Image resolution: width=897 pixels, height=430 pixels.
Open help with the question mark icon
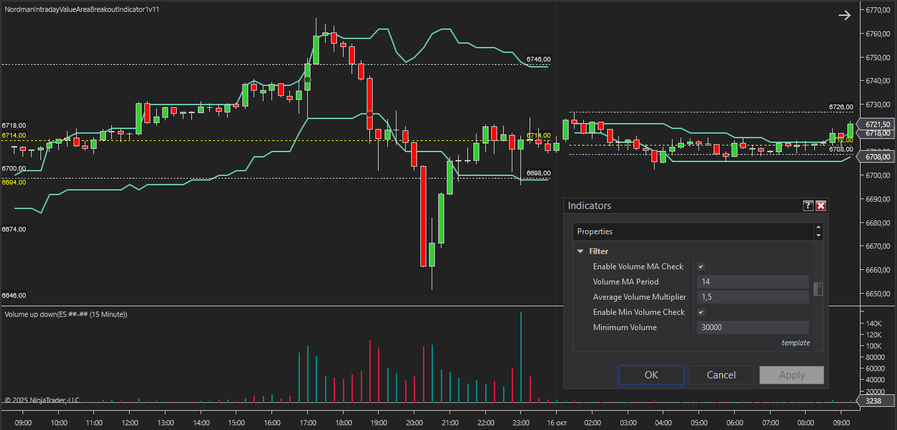pos(808,206)
